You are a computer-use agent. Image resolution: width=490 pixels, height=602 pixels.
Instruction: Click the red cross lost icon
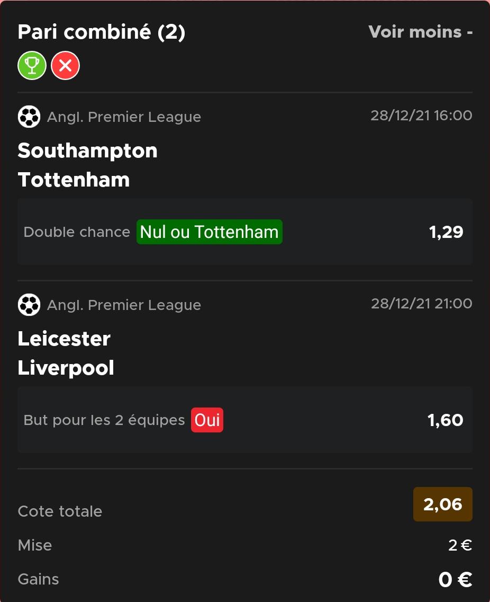coord(65,66)
